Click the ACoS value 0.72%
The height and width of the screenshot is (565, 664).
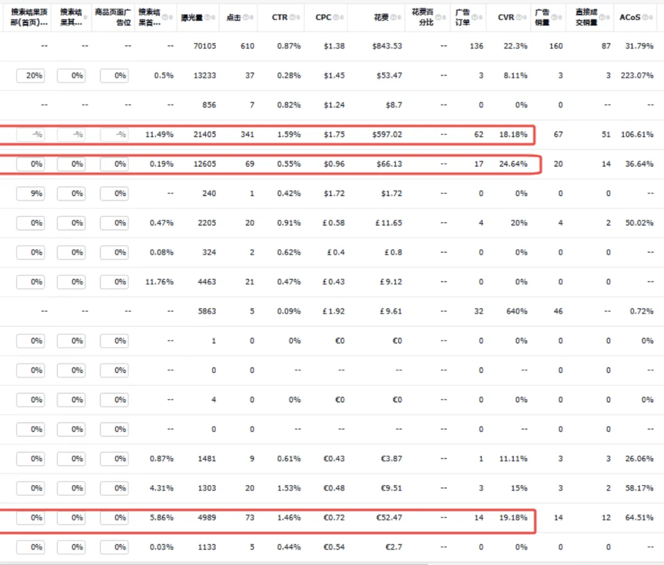pyautogui.click(x=641, y=311)
